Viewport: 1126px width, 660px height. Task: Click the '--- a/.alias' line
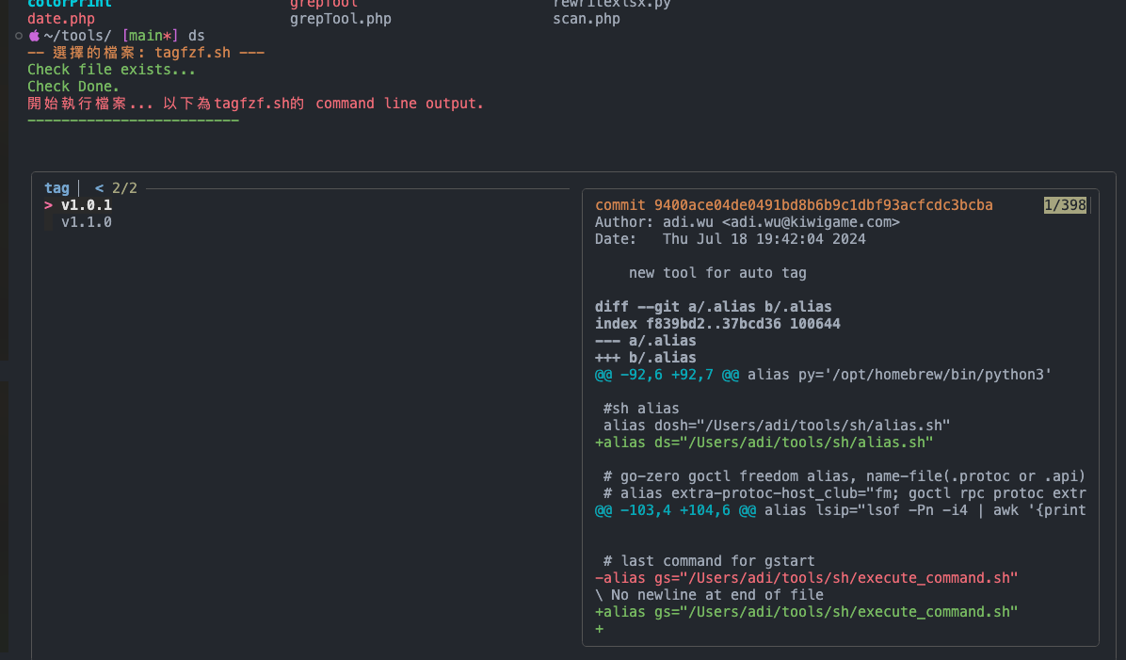645,341
